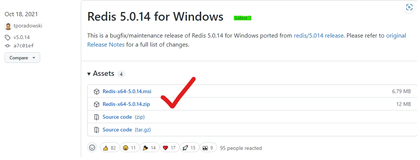Collapse the Assets section triangle
Viewport: 420px width, 160px height.
point(89,74)
